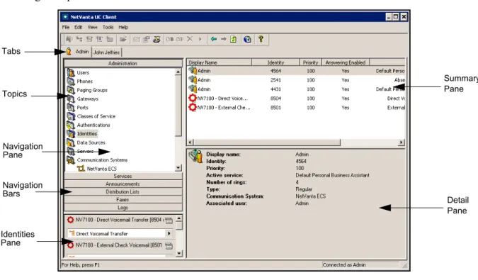Select Admin row with identity 4431
This screenshot has height=280, width=478.
(x=296, y=89)
